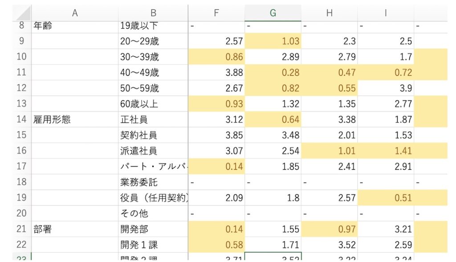
Task: Select column header G
Action: click(273, 12)
